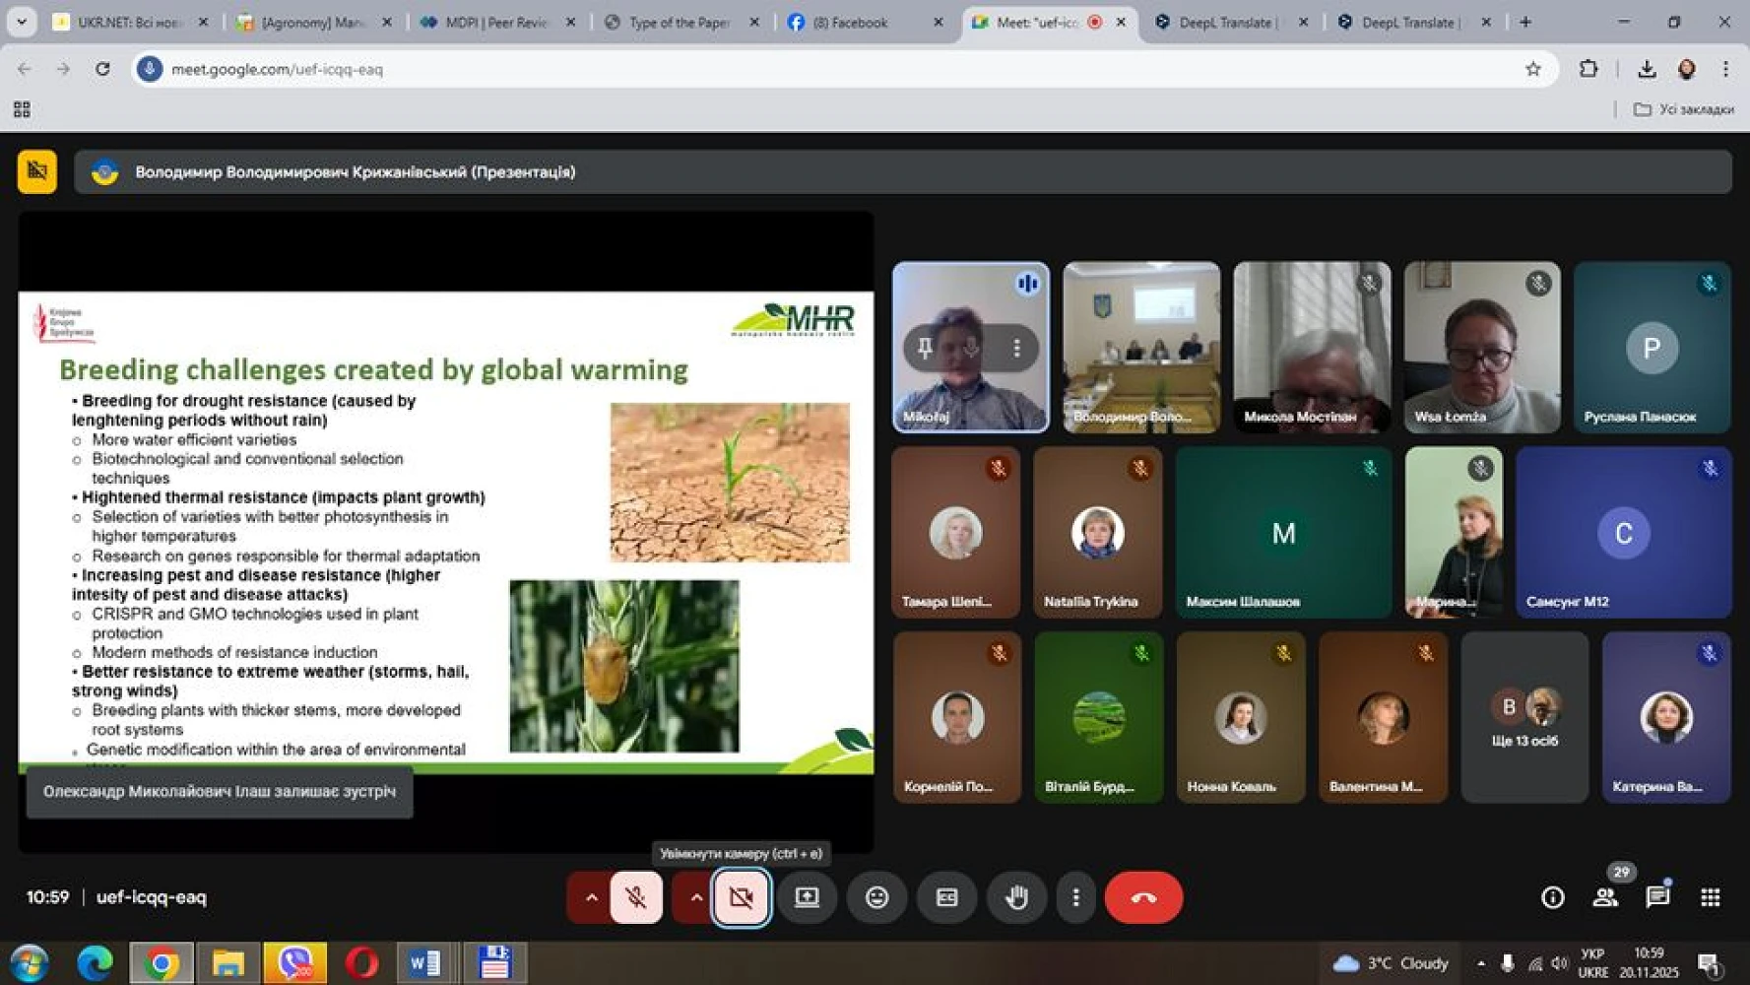Open meeting details info icon

[1552, 897]
